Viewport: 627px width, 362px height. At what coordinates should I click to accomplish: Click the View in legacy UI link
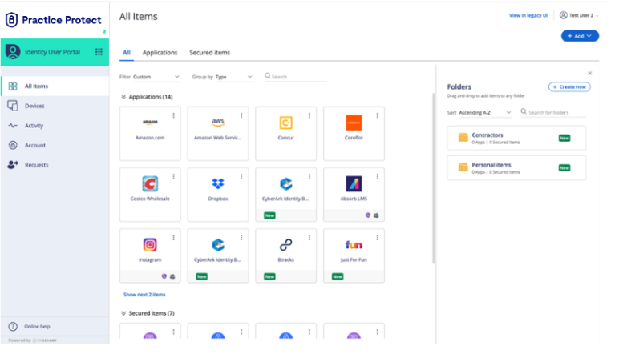pyautogui.click(x=528, y=15)
